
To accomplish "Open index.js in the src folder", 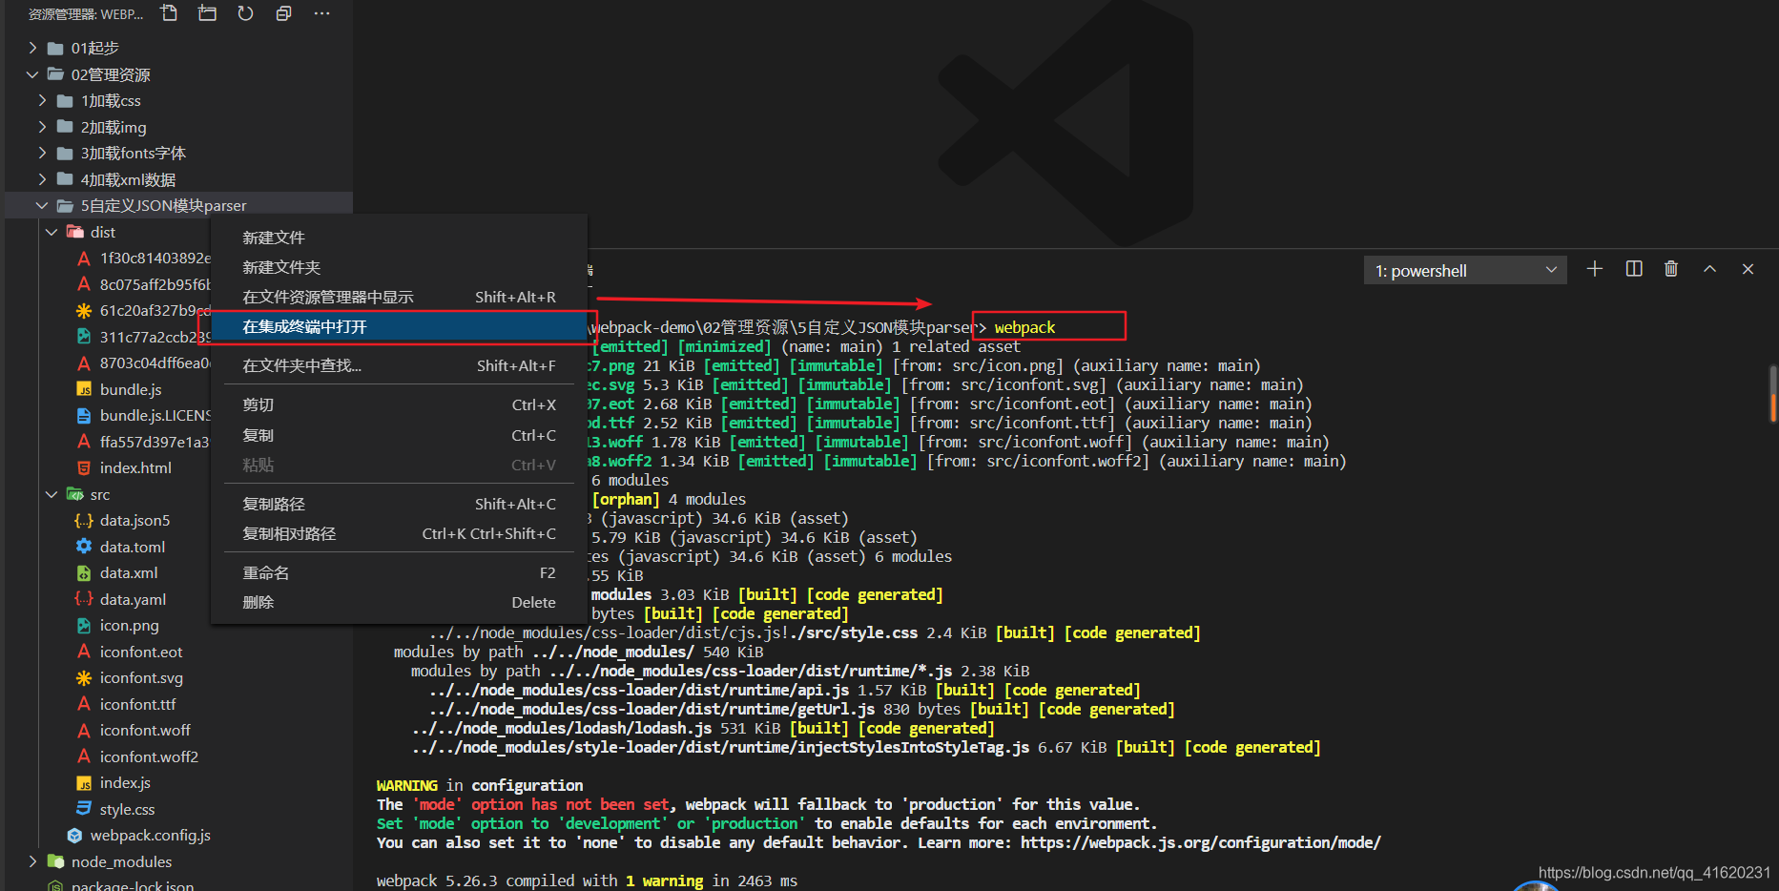I will tap(125, 782).
